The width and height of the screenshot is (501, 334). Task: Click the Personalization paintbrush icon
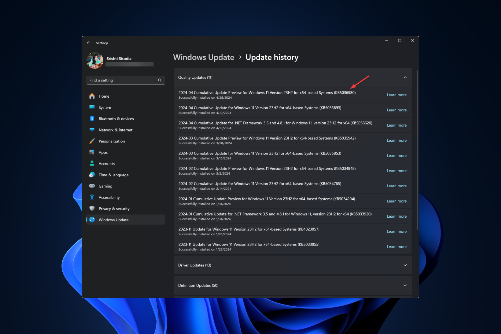click(x=92, y=141)
